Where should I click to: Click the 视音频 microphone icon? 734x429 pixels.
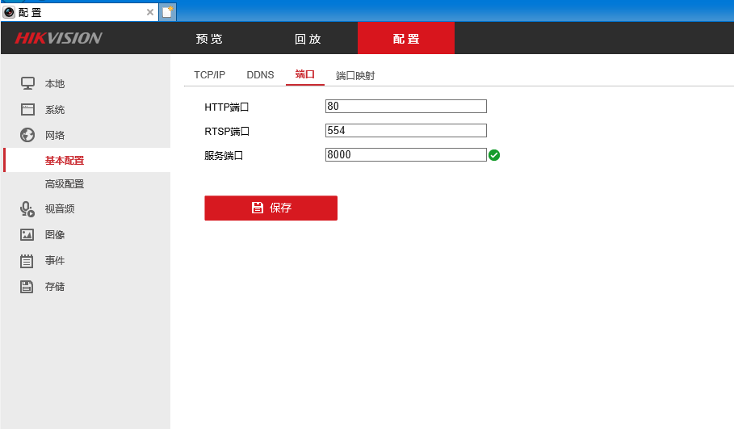[x=27, y=209]
